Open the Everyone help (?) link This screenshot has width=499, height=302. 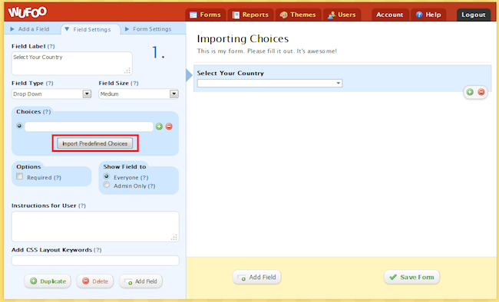tap(144, 178)
